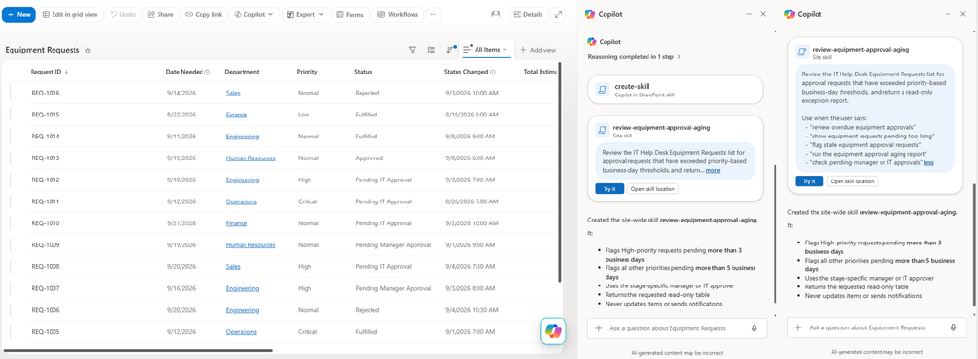Click the Date Needed info icon
The width and height of the screenshot is (978, 359).
tap(207, 73)
